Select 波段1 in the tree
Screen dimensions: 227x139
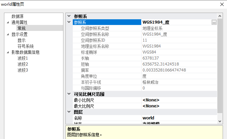23,58
